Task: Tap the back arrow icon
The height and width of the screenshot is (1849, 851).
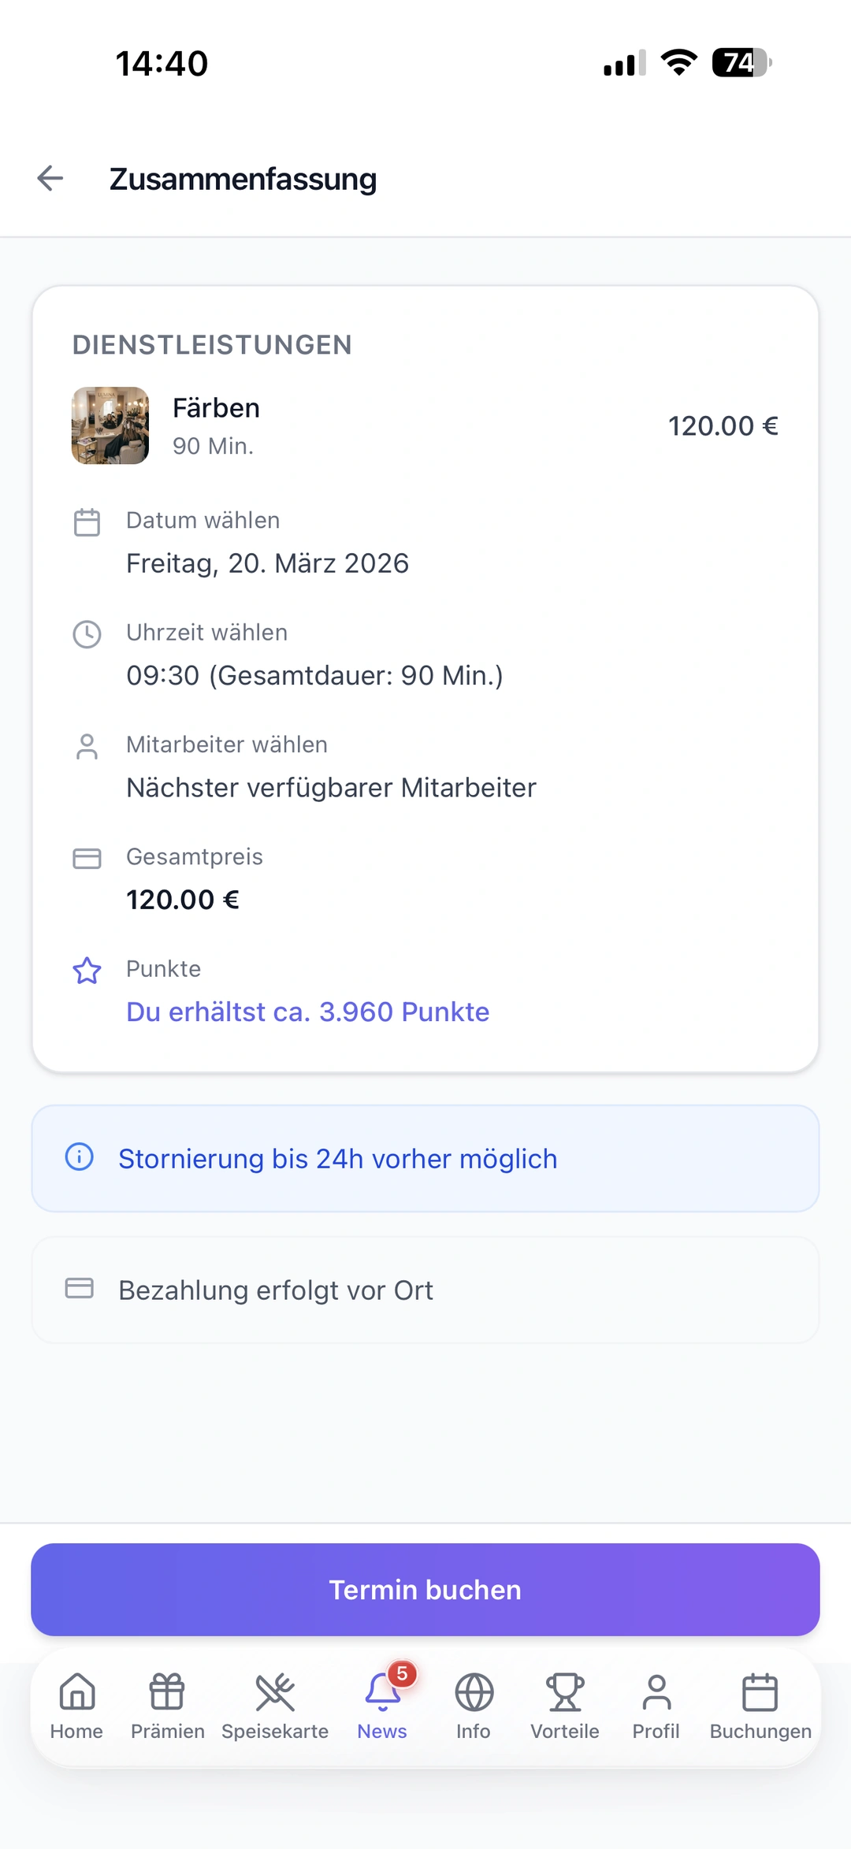Action: [x=50, y=178]
